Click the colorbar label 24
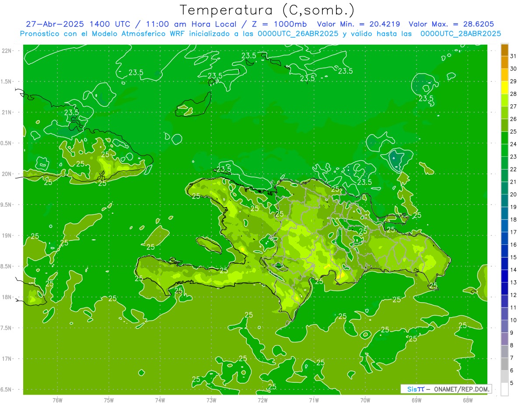Screen dimensions: 525x406 click(513, 144)
